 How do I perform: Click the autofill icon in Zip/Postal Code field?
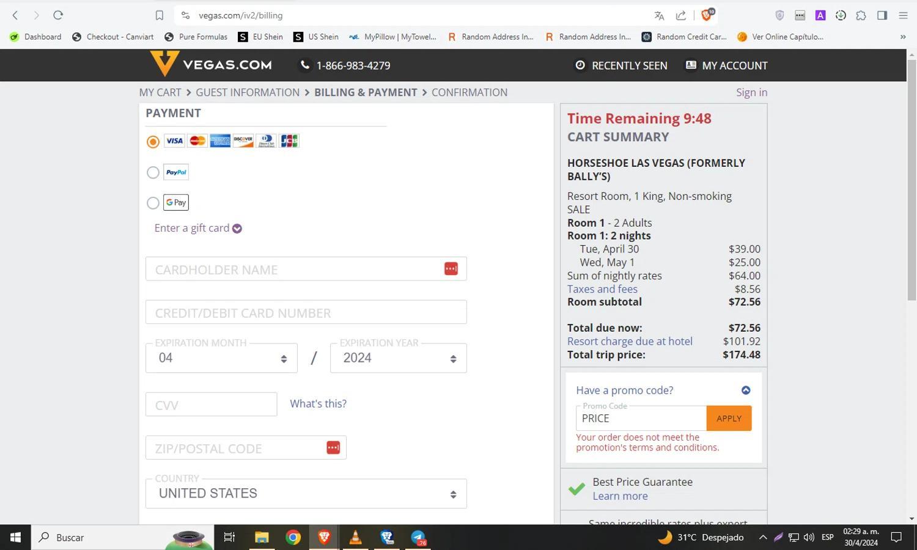(333, 448)
